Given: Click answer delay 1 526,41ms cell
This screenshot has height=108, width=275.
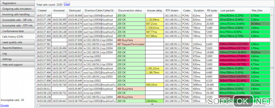Looking at the screenshot, I should (155, 28).
